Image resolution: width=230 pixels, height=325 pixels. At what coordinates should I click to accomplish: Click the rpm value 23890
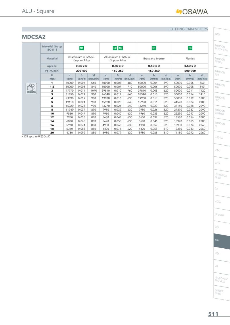(70, 98)
